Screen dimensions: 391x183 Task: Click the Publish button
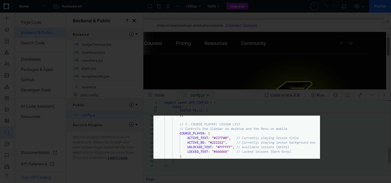(x=380, y=6)
